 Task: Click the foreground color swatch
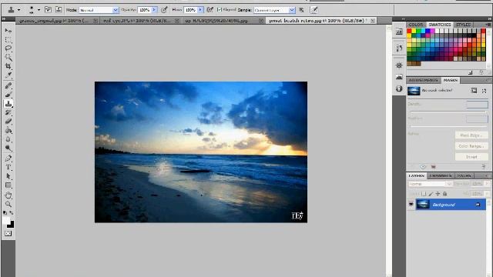click(x=6, y=221)
